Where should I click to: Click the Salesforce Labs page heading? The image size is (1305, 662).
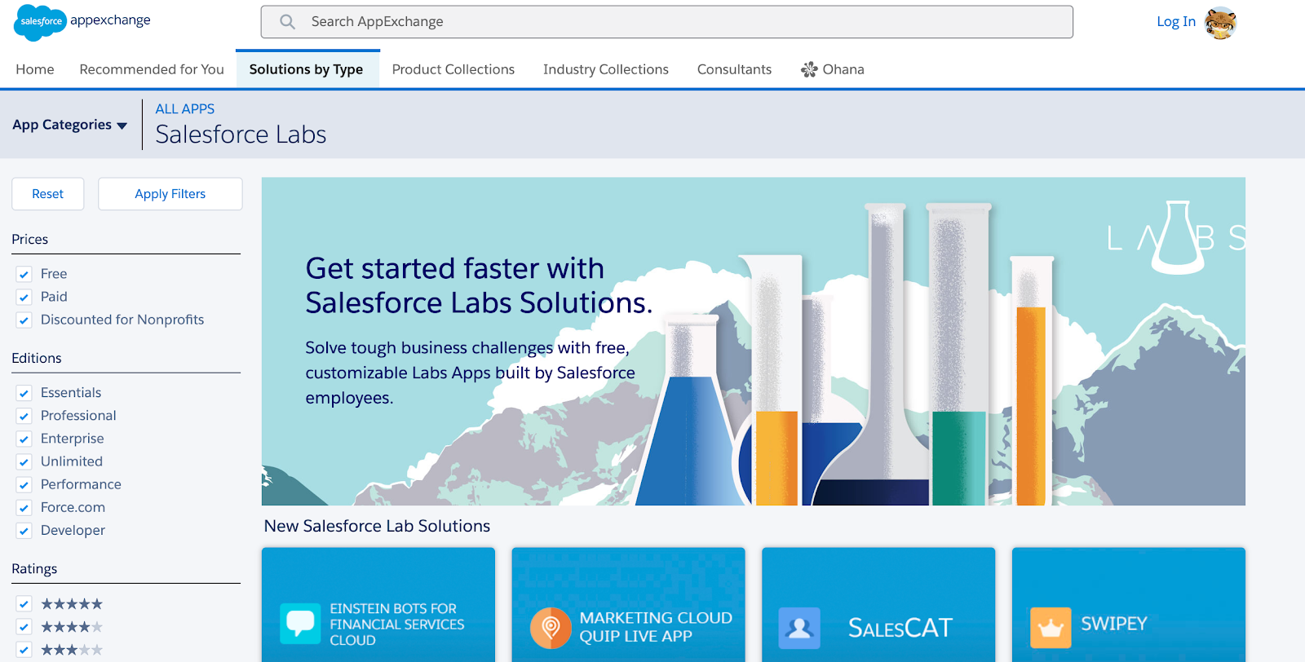pos(241,135)
